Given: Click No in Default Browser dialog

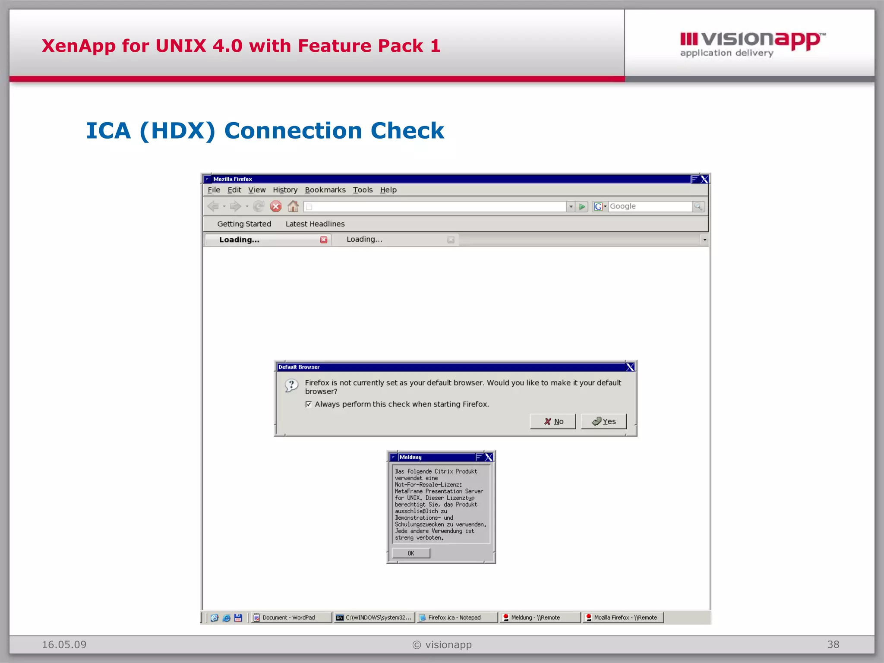Looking at the screenshot, I should coord(553,421).
